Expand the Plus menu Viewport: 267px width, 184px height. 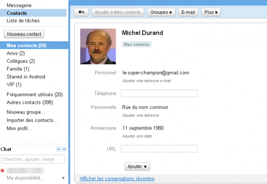(x=211, y=12)
